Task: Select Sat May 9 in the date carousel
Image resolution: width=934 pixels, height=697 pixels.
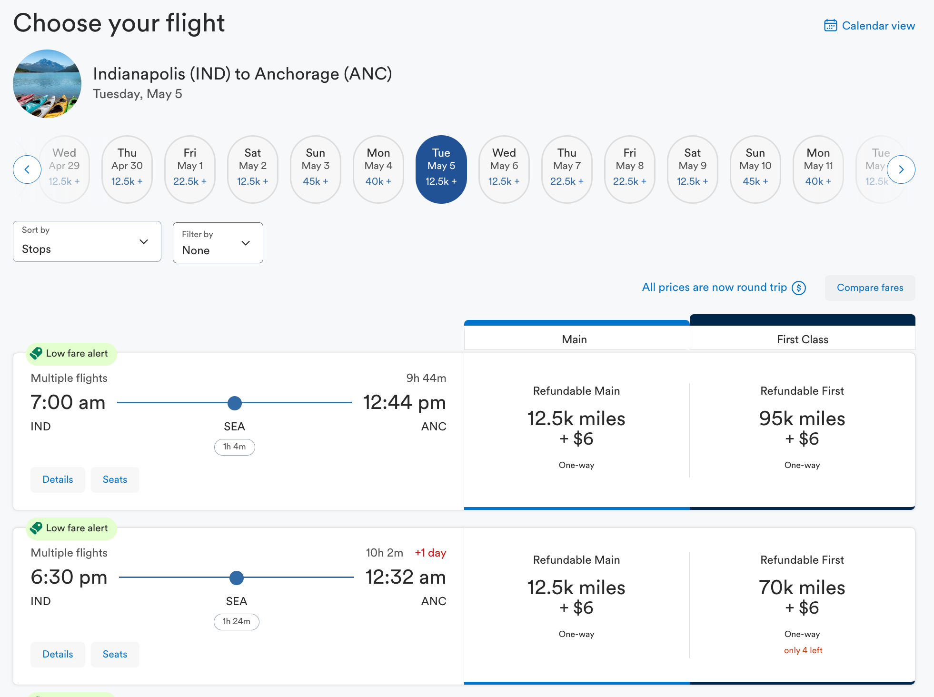Action: 692,169
